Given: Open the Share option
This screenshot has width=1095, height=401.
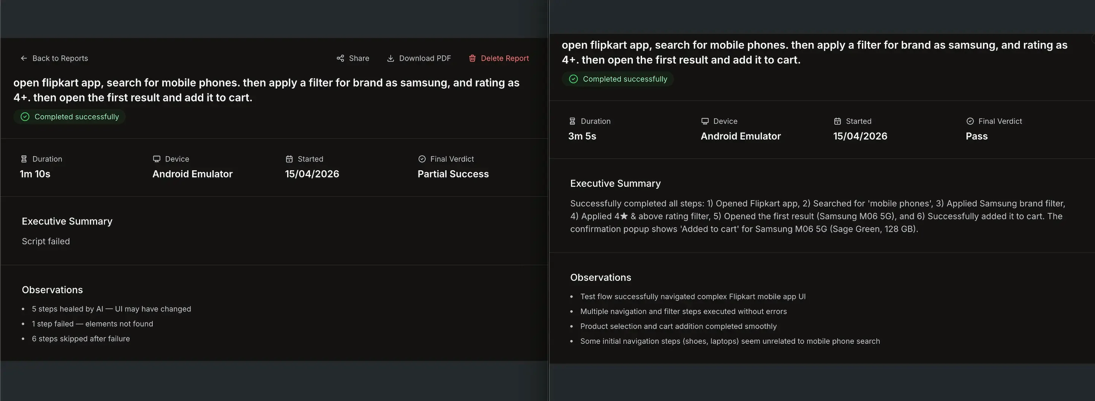Looking at the screenshot, I should [x=353, y=58].
